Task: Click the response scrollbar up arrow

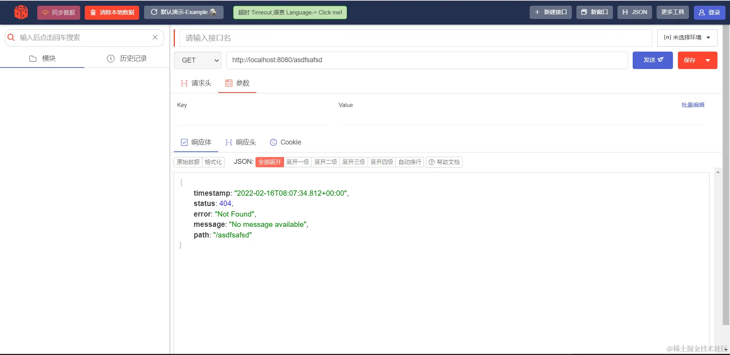Action: tap(718, 172)
